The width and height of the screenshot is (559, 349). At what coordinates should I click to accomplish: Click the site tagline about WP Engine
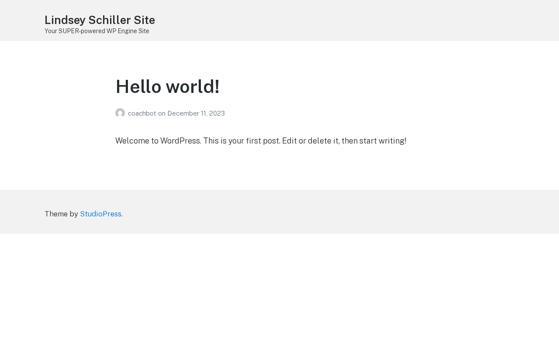(x=97, y=31)
